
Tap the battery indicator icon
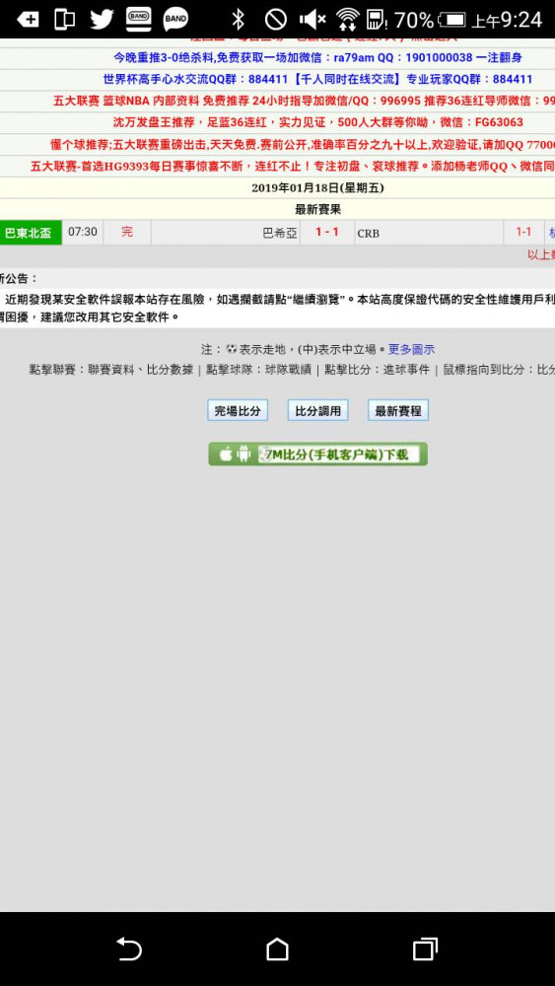pyautogui.click(x=451, y=20)
